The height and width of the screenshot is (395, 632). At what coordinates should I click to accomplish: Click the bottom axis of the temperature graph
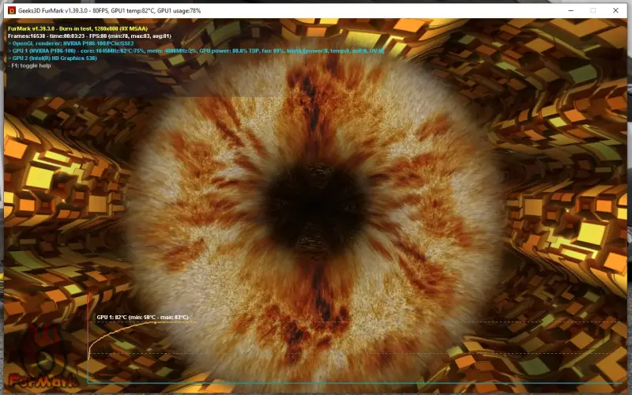pos(355,383)
